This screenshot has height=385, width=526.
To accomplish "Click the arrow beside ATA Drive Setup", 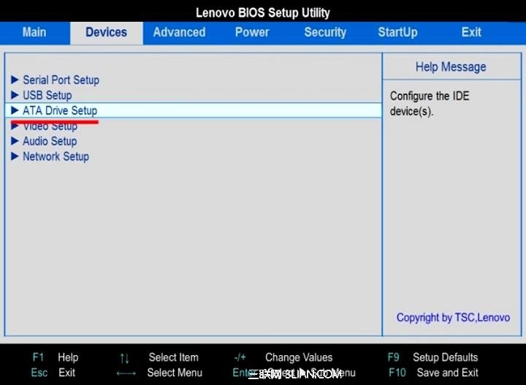I will (x=15, y=110).
